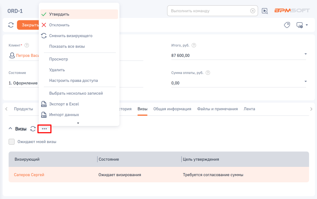The image size is (317, 199).
Task: Click the Выполнить команду input field
Action: click(207, 11)
